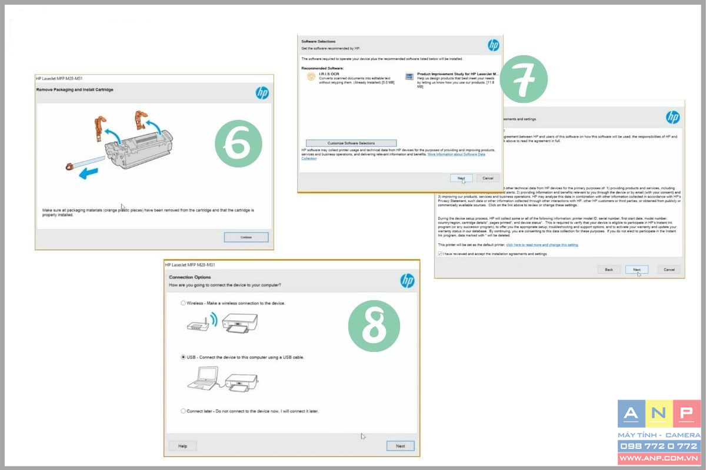706x470 pixels.
Task: Open Customize Software Selections
Action: pos(351,143)
